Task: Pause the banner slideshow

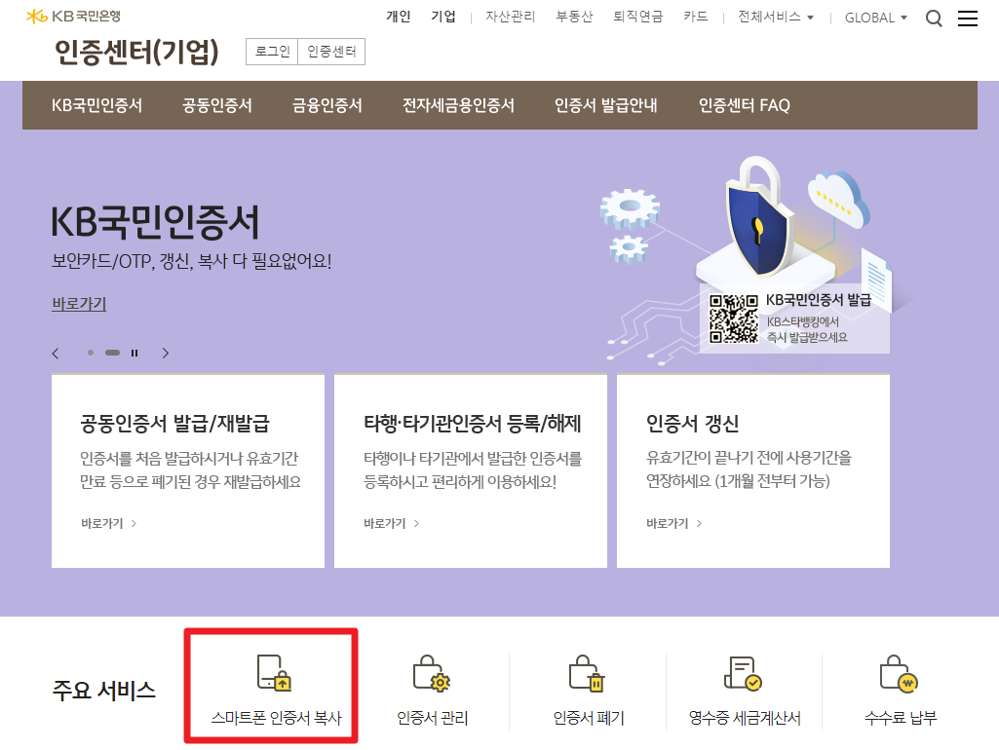Action: pos(134,353)
